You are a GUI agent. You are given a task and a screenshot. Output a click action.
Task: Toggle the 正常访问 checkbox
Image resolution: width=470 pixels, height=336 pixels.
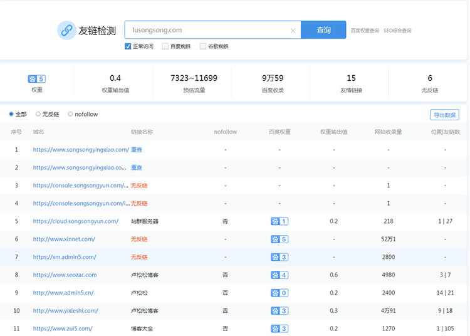click(128, 46)
